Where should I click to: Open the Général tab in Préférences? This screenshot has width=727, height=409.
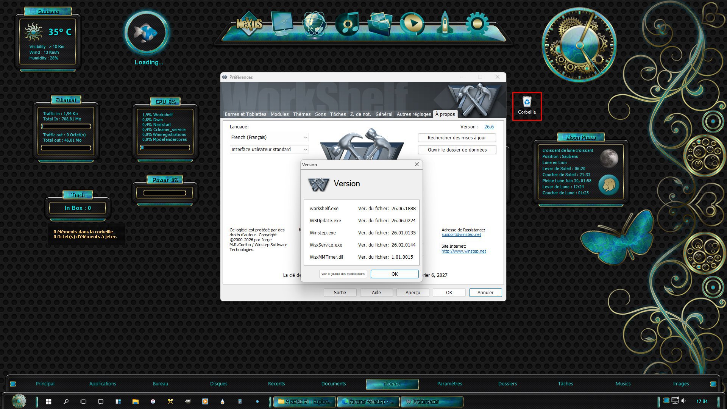(384, 114)
